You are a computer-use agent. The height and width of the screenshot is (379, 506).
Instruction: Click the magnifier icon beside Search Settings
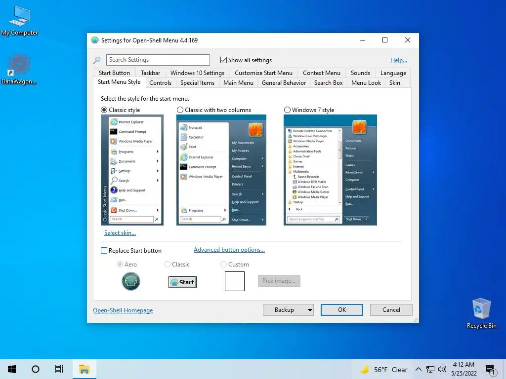click(x=97, y=60)
